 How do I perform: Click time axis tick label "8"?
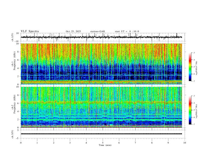152,143
